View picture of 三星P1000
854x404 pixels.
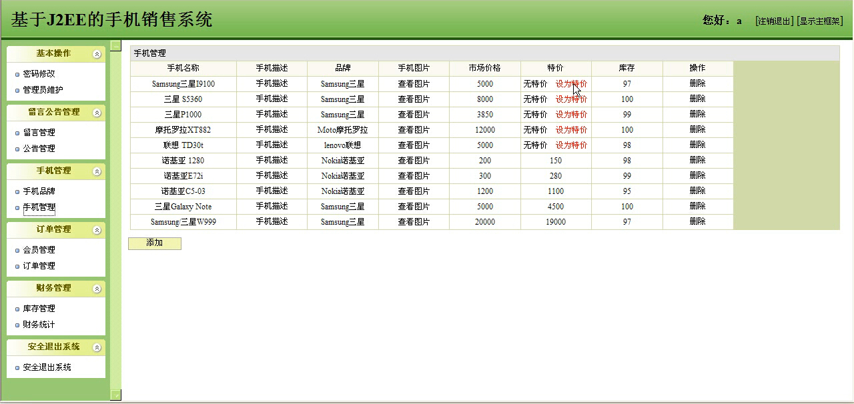(414, 115)
